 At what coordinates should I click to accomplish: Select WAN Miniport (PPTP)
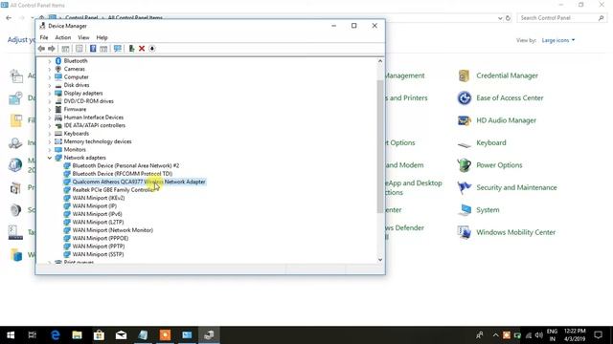[99, 247]
